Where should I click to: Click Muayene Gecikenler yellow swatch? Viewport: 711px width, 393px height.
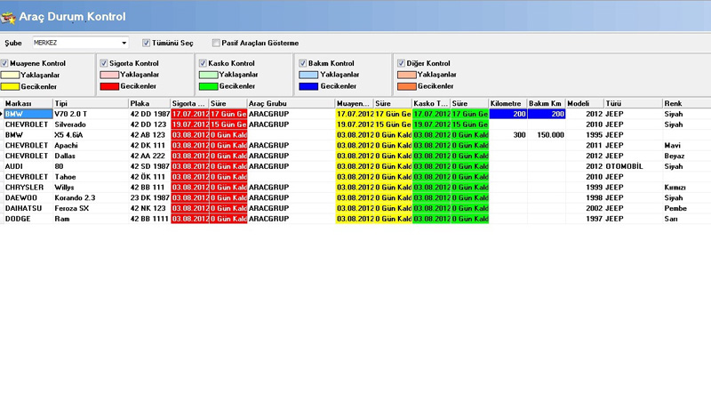pyautogui.click(x=10, y=86)
